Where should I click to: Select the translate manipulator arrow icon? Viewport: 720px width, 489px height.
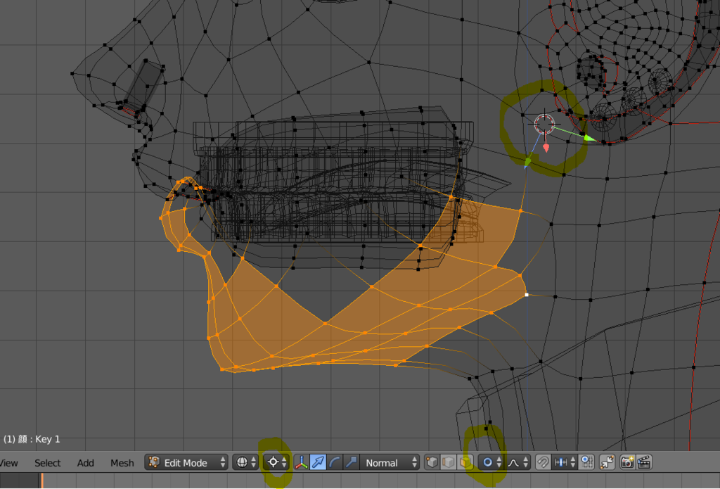pos(319,462)
